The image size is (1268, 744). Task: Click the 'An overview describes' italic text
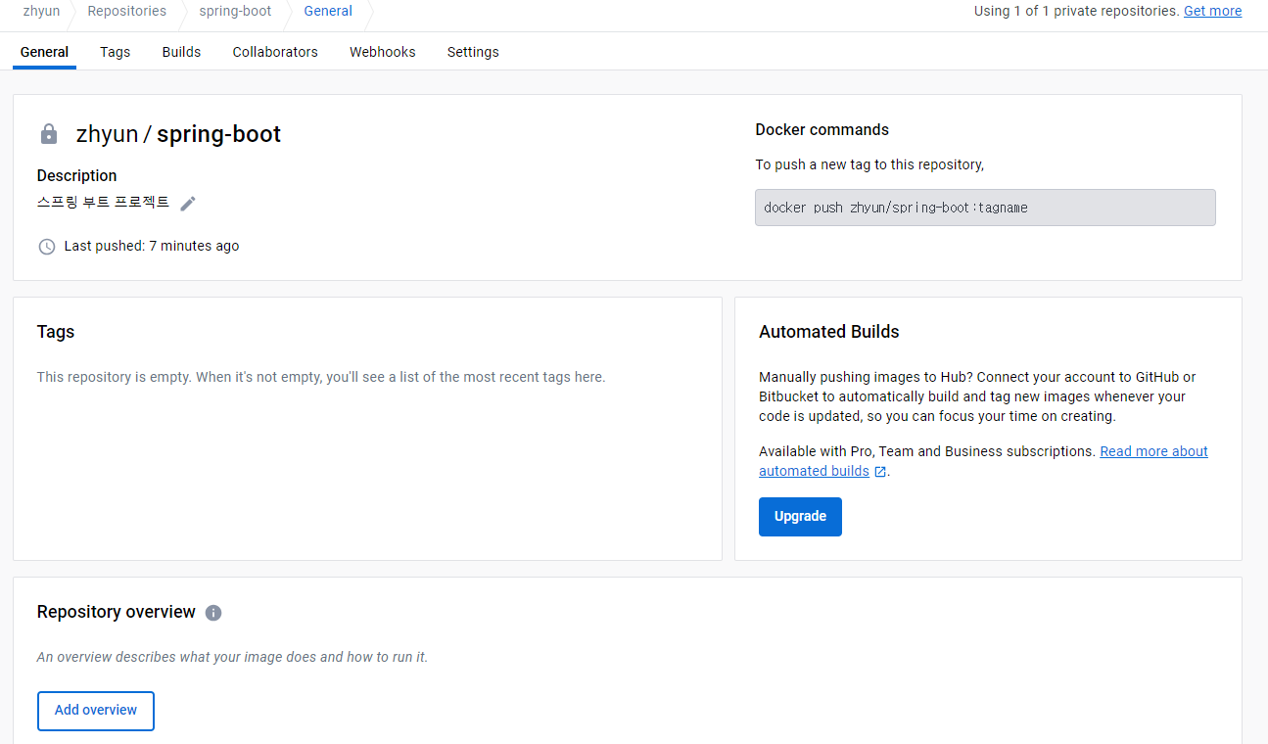pyautogui.click(x=232, y=657)
